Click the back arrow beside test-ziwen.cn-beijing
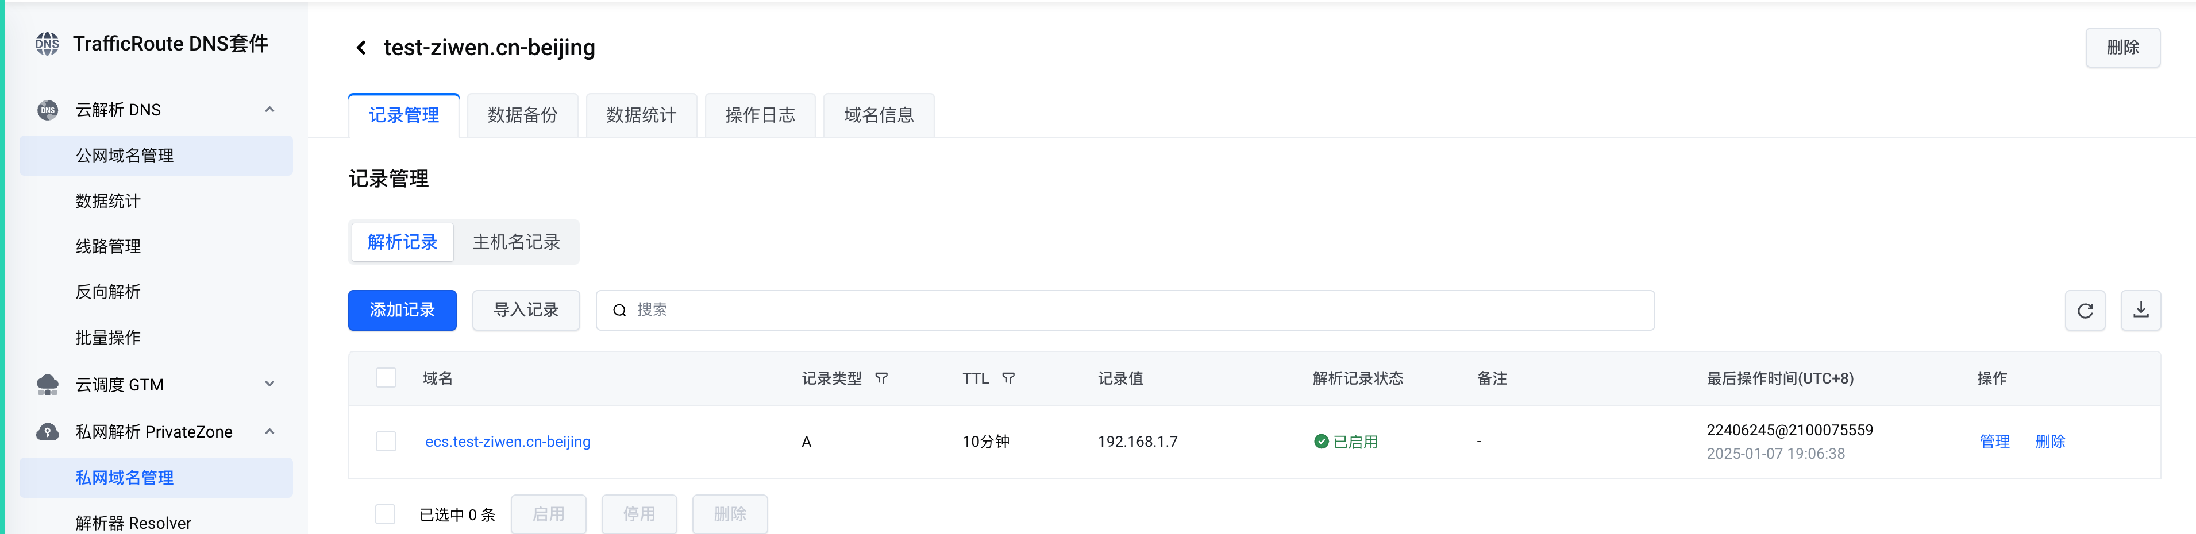Screen dimensions: 2196x534 tap(361, 48)
